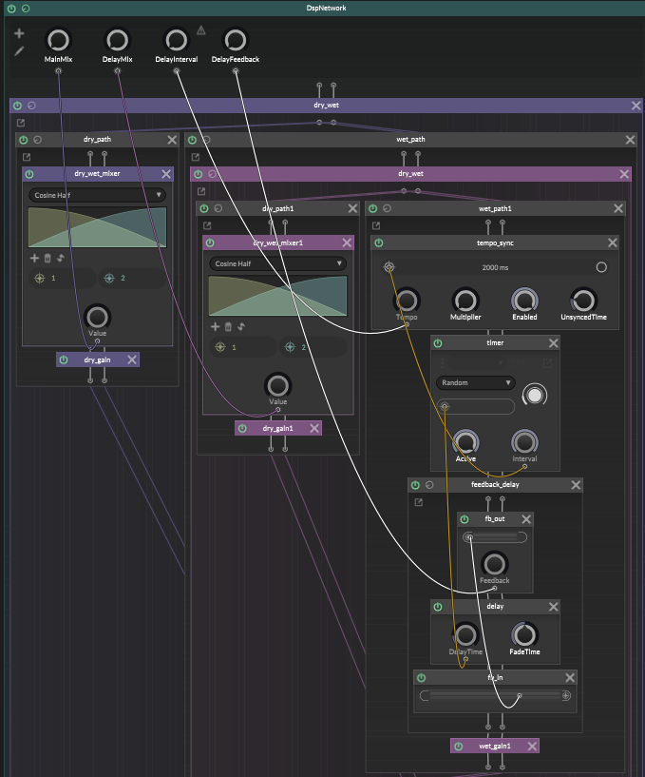Image resolution: width=645 pixels, height=777 pixels.
Task: Click target icon at fb_in right end
Action: coord(566,696)
